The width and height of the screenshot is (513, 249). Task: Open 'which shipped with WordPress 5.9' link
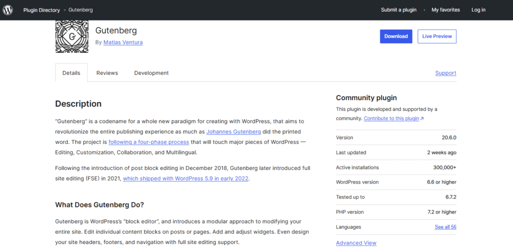[185, 178]
